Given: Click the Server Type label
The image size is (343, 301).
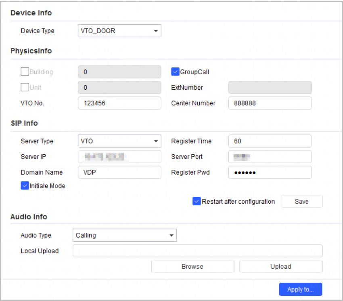Looking at the screenshot, I should (x=37, y=141).
